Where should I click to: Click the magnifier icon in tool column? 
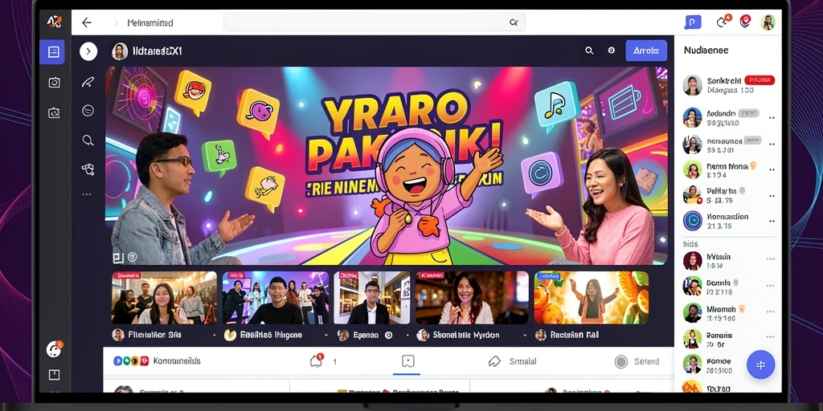click(88, 140)
